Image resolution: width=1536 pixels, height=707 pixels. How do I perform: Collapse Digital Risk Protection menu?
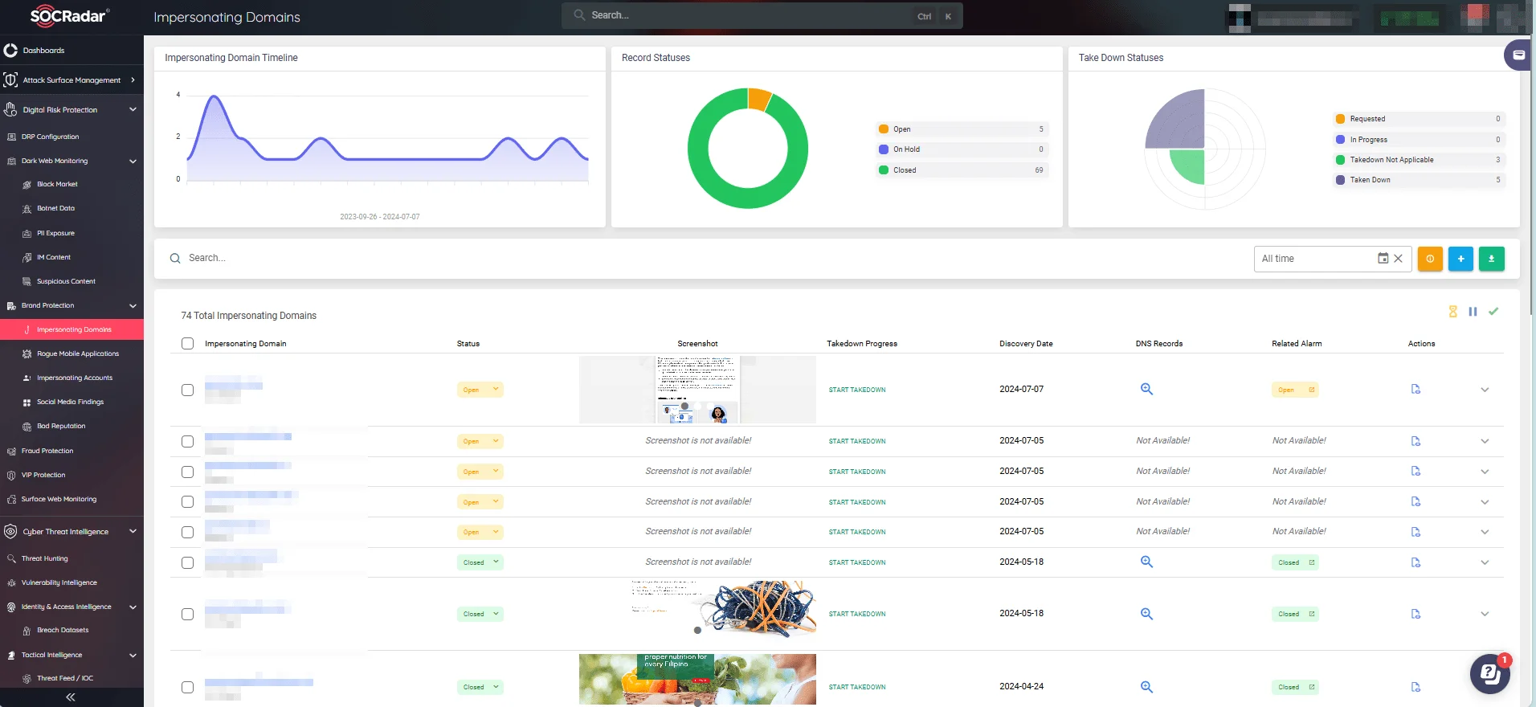[x=71, y=109]
